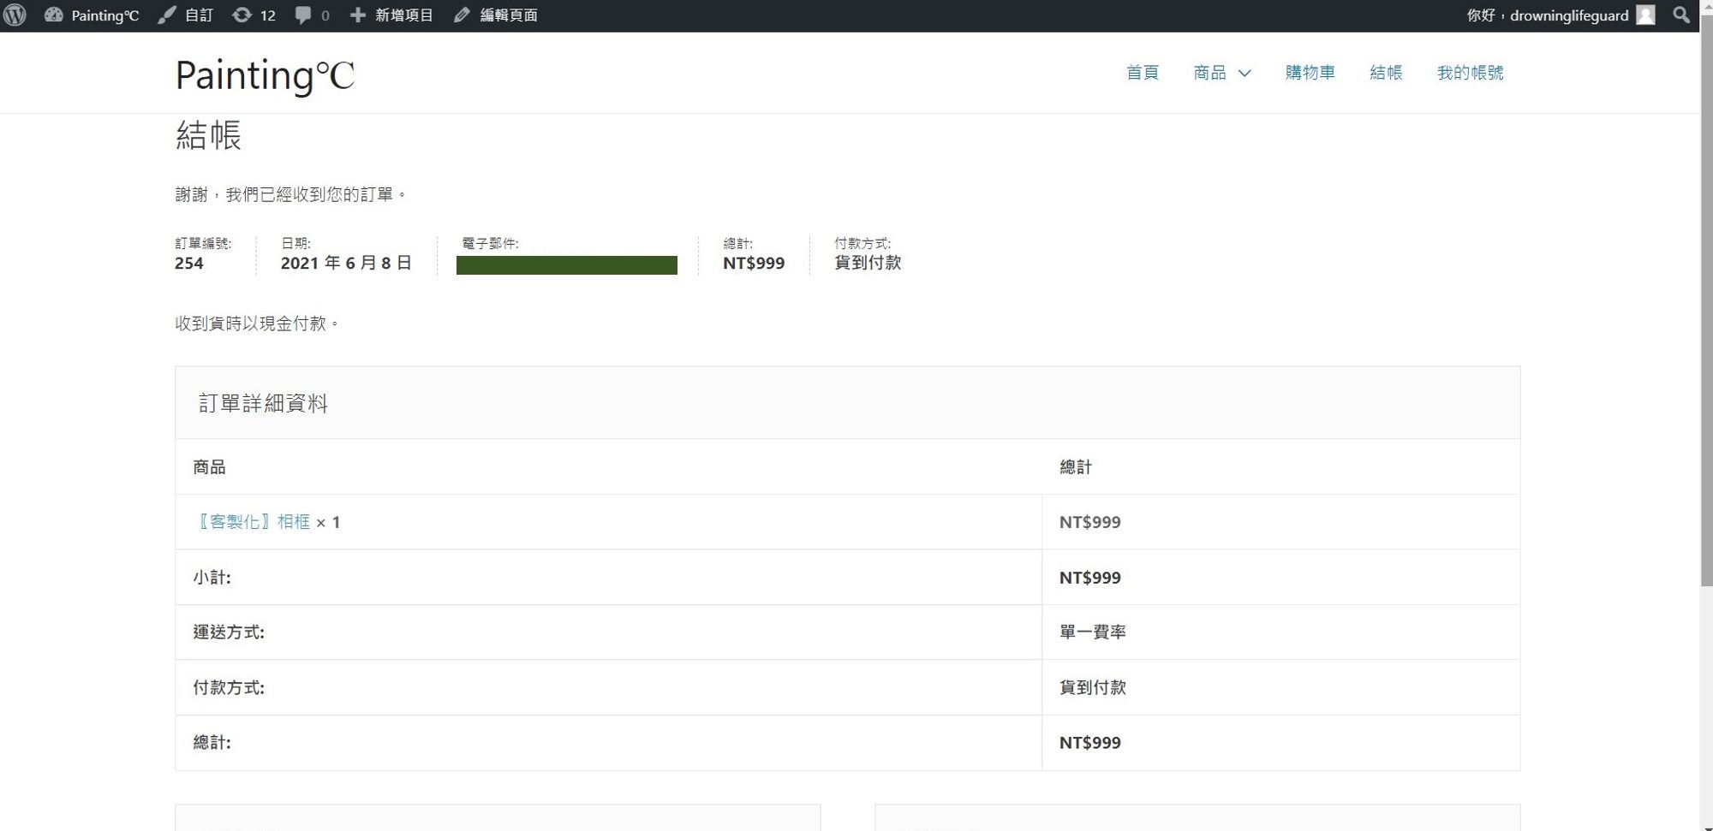Click the search magnifier in admin bar
The height and width of the screenshot is (831, 1713).
[x=1680, y=15]
